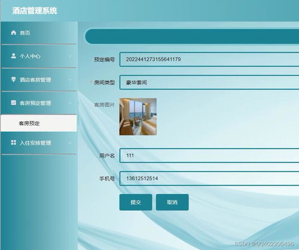The image size is (299, 250).
Task: Click the 房间类型 label
Action: click(105, 82)
